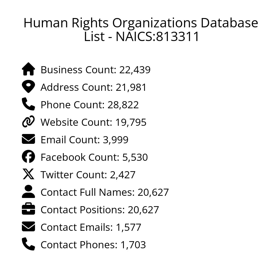Click the envelope icon beside Contact Emails
The width and height of the screenshot is (280, 280).
coord(28,227)
